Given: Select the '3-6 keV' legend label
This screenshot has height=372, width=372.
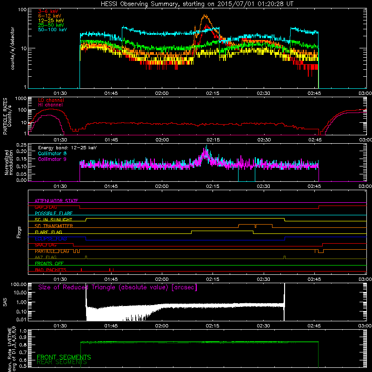Looking at the screenshot, I should pyautogui.click(x=48, y=11).
